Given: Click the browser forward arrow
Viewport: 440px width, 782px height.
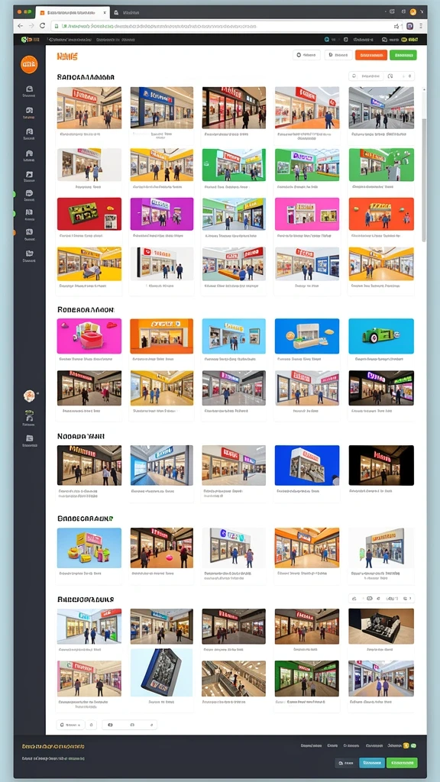Looking at the screenshot, I should tap(31, 25).
